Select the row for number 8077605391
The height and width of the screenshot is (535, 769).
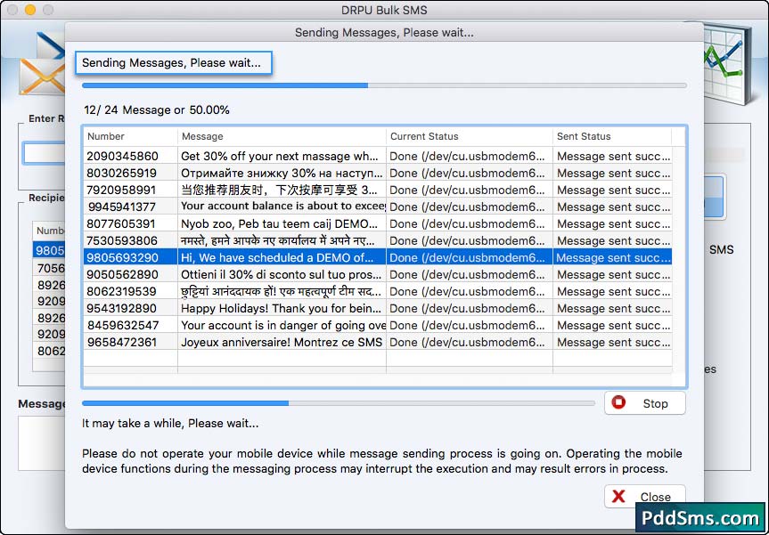click(378, 224)
